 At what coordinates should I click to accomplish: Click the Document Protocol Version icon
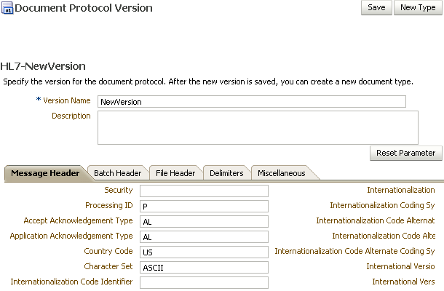point(7,8)
